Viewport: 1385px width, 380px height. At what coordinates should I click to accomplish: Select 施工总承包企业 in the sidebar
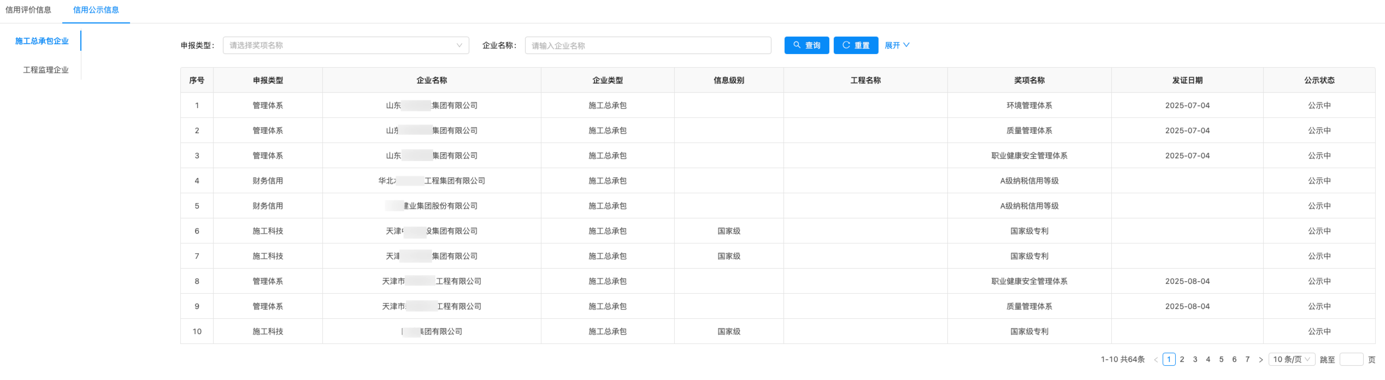[x=42, y=41]
